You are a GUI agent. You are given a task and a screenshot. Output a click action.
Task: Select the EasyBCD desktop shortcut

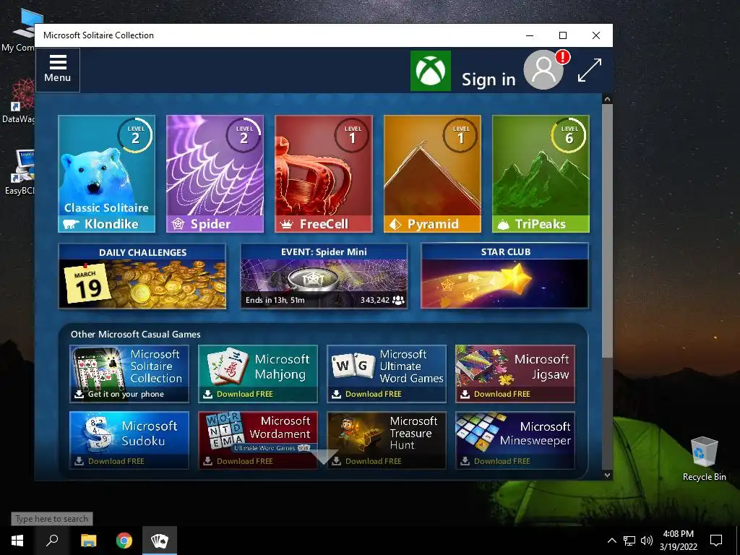[18, 172]
